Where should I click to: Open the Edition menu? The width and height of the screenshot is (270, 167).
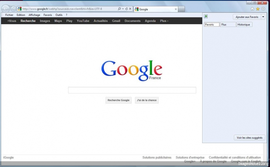tap(21, 15)
